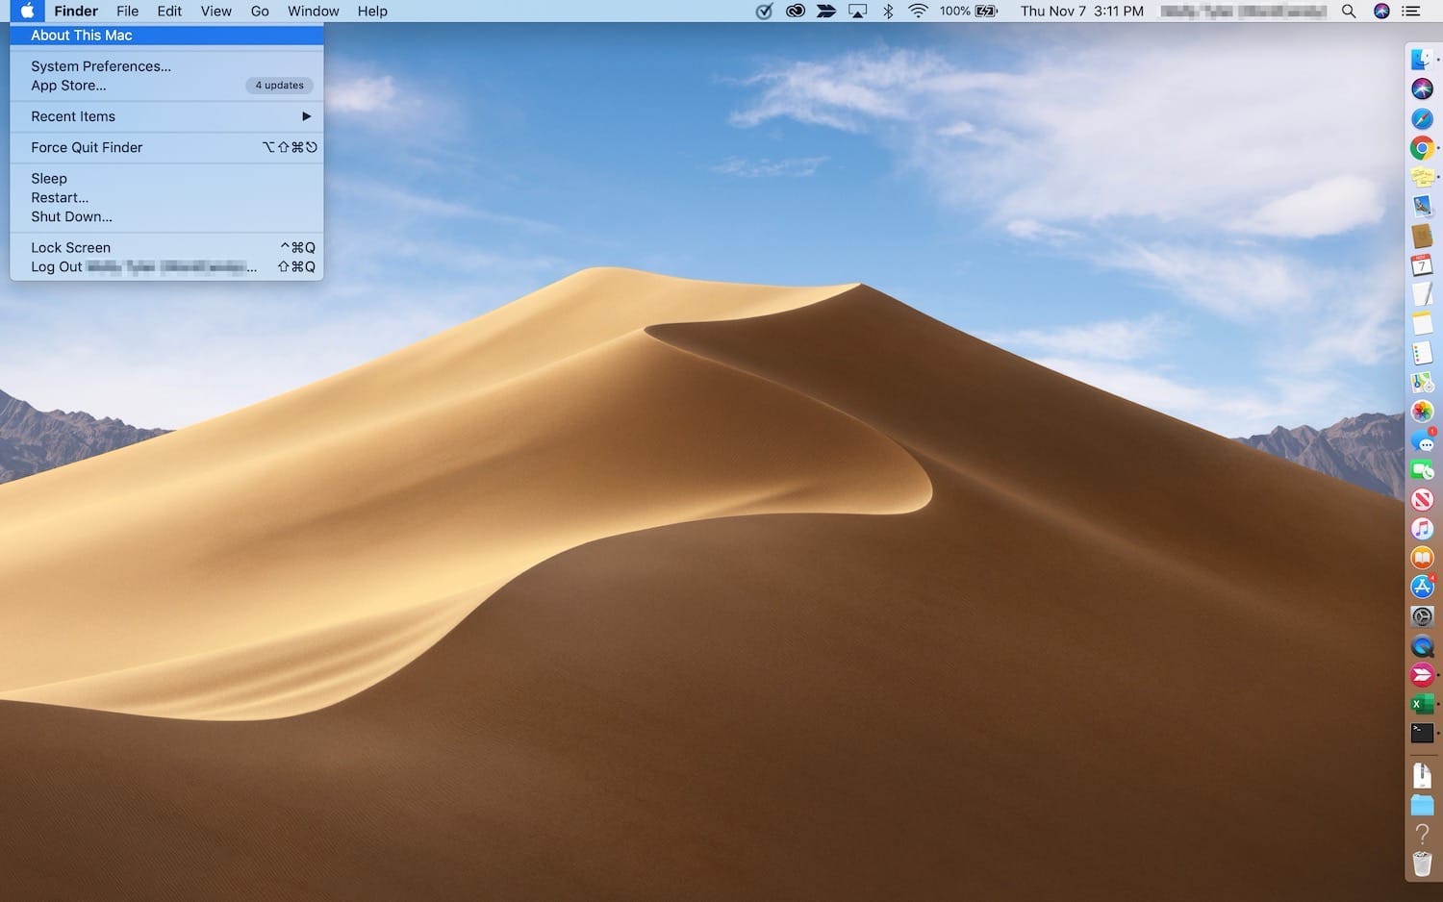Open Microsoft Excel from the Dock
This screenshot has width=1443, height=902.
pyautogui.click(x=1422, y=704)
